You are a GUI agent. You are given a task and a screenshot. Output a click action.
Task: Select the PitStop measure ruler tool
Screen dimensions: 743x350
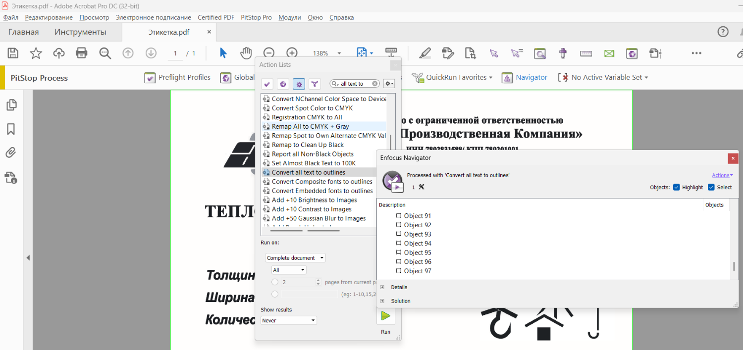click(586, 53)
